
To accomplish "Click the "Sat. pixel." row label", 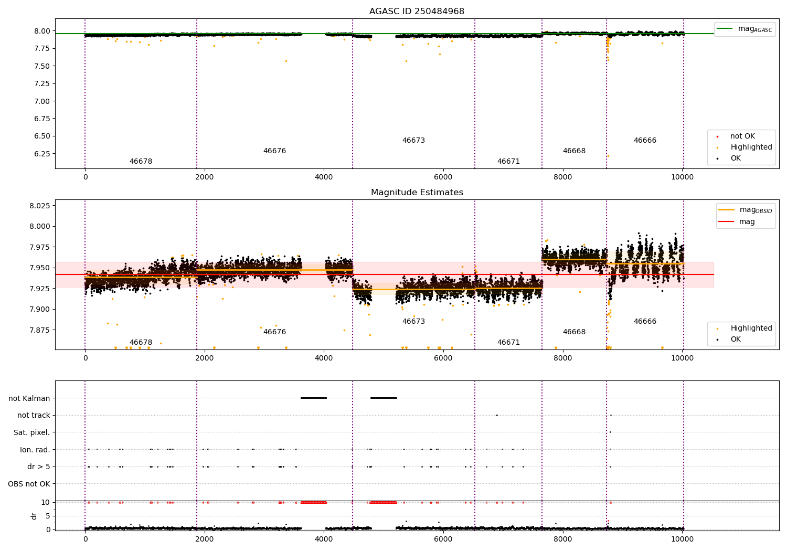I will (x=32, y=432).
